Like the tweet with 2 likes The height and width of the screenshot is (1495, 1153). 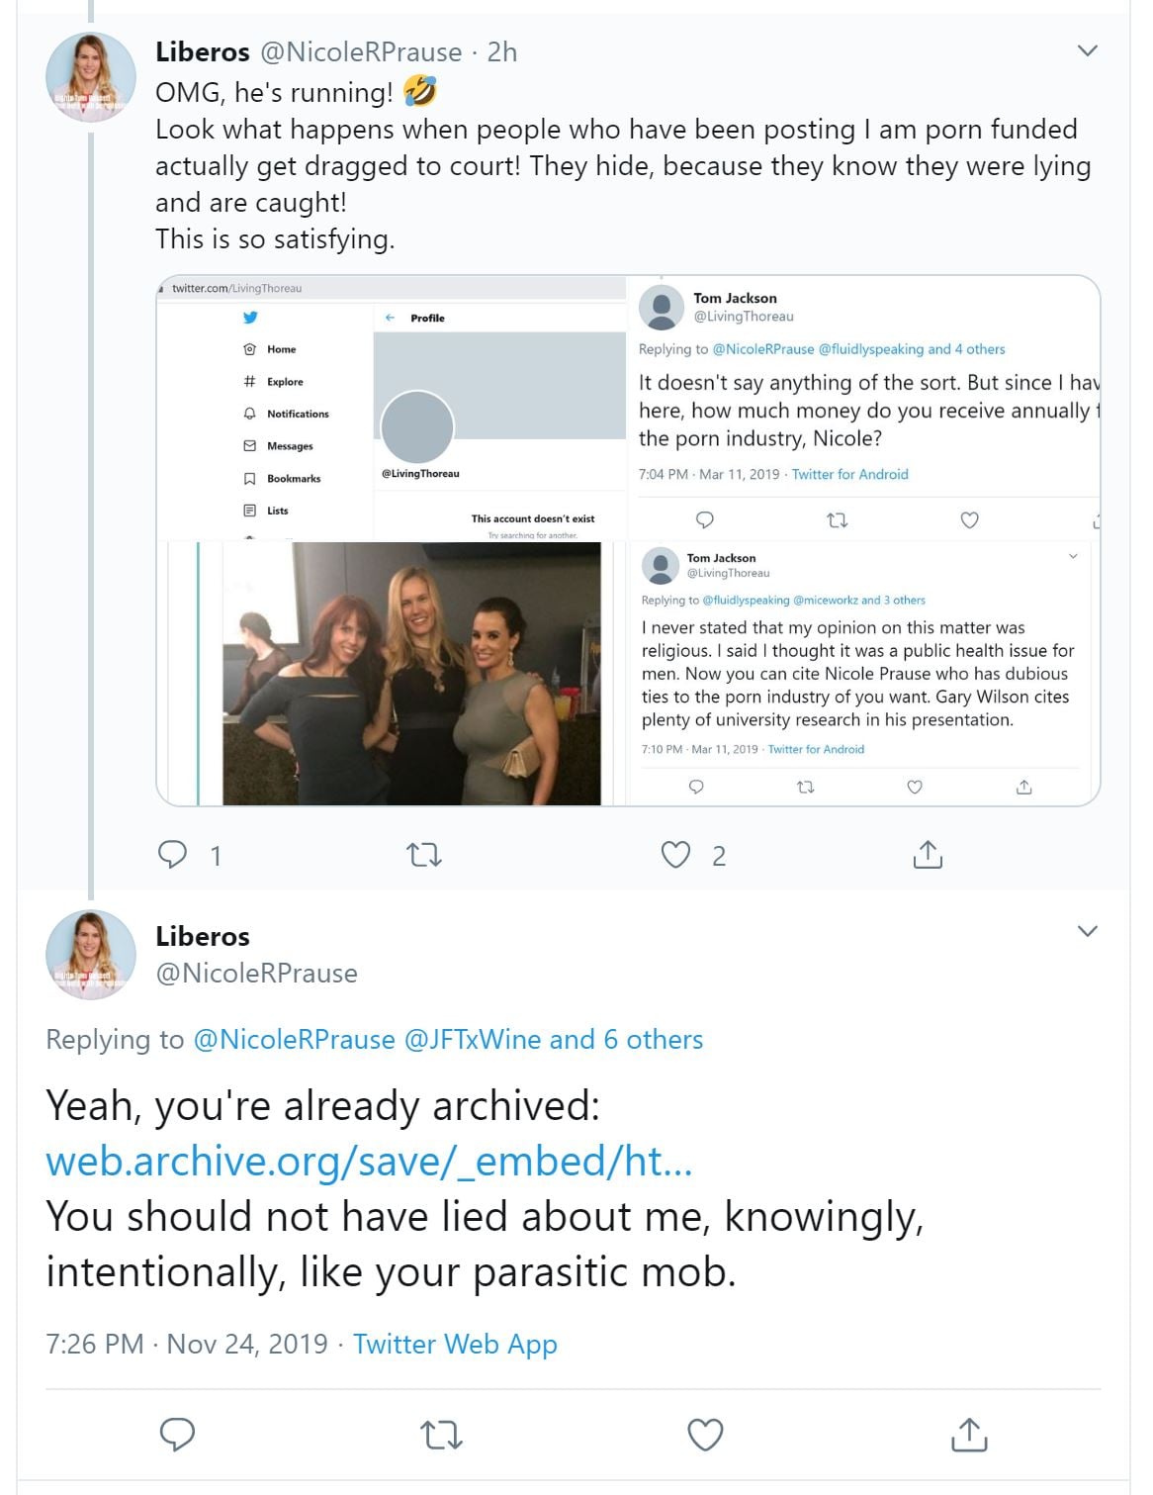coord(676,854)
